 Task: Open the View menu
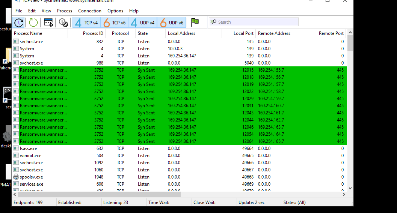(x=46, y=11)
